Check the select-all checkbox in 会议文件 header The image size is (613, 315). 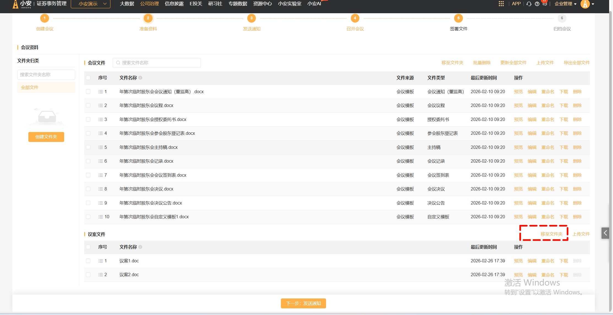coord(88,78)
